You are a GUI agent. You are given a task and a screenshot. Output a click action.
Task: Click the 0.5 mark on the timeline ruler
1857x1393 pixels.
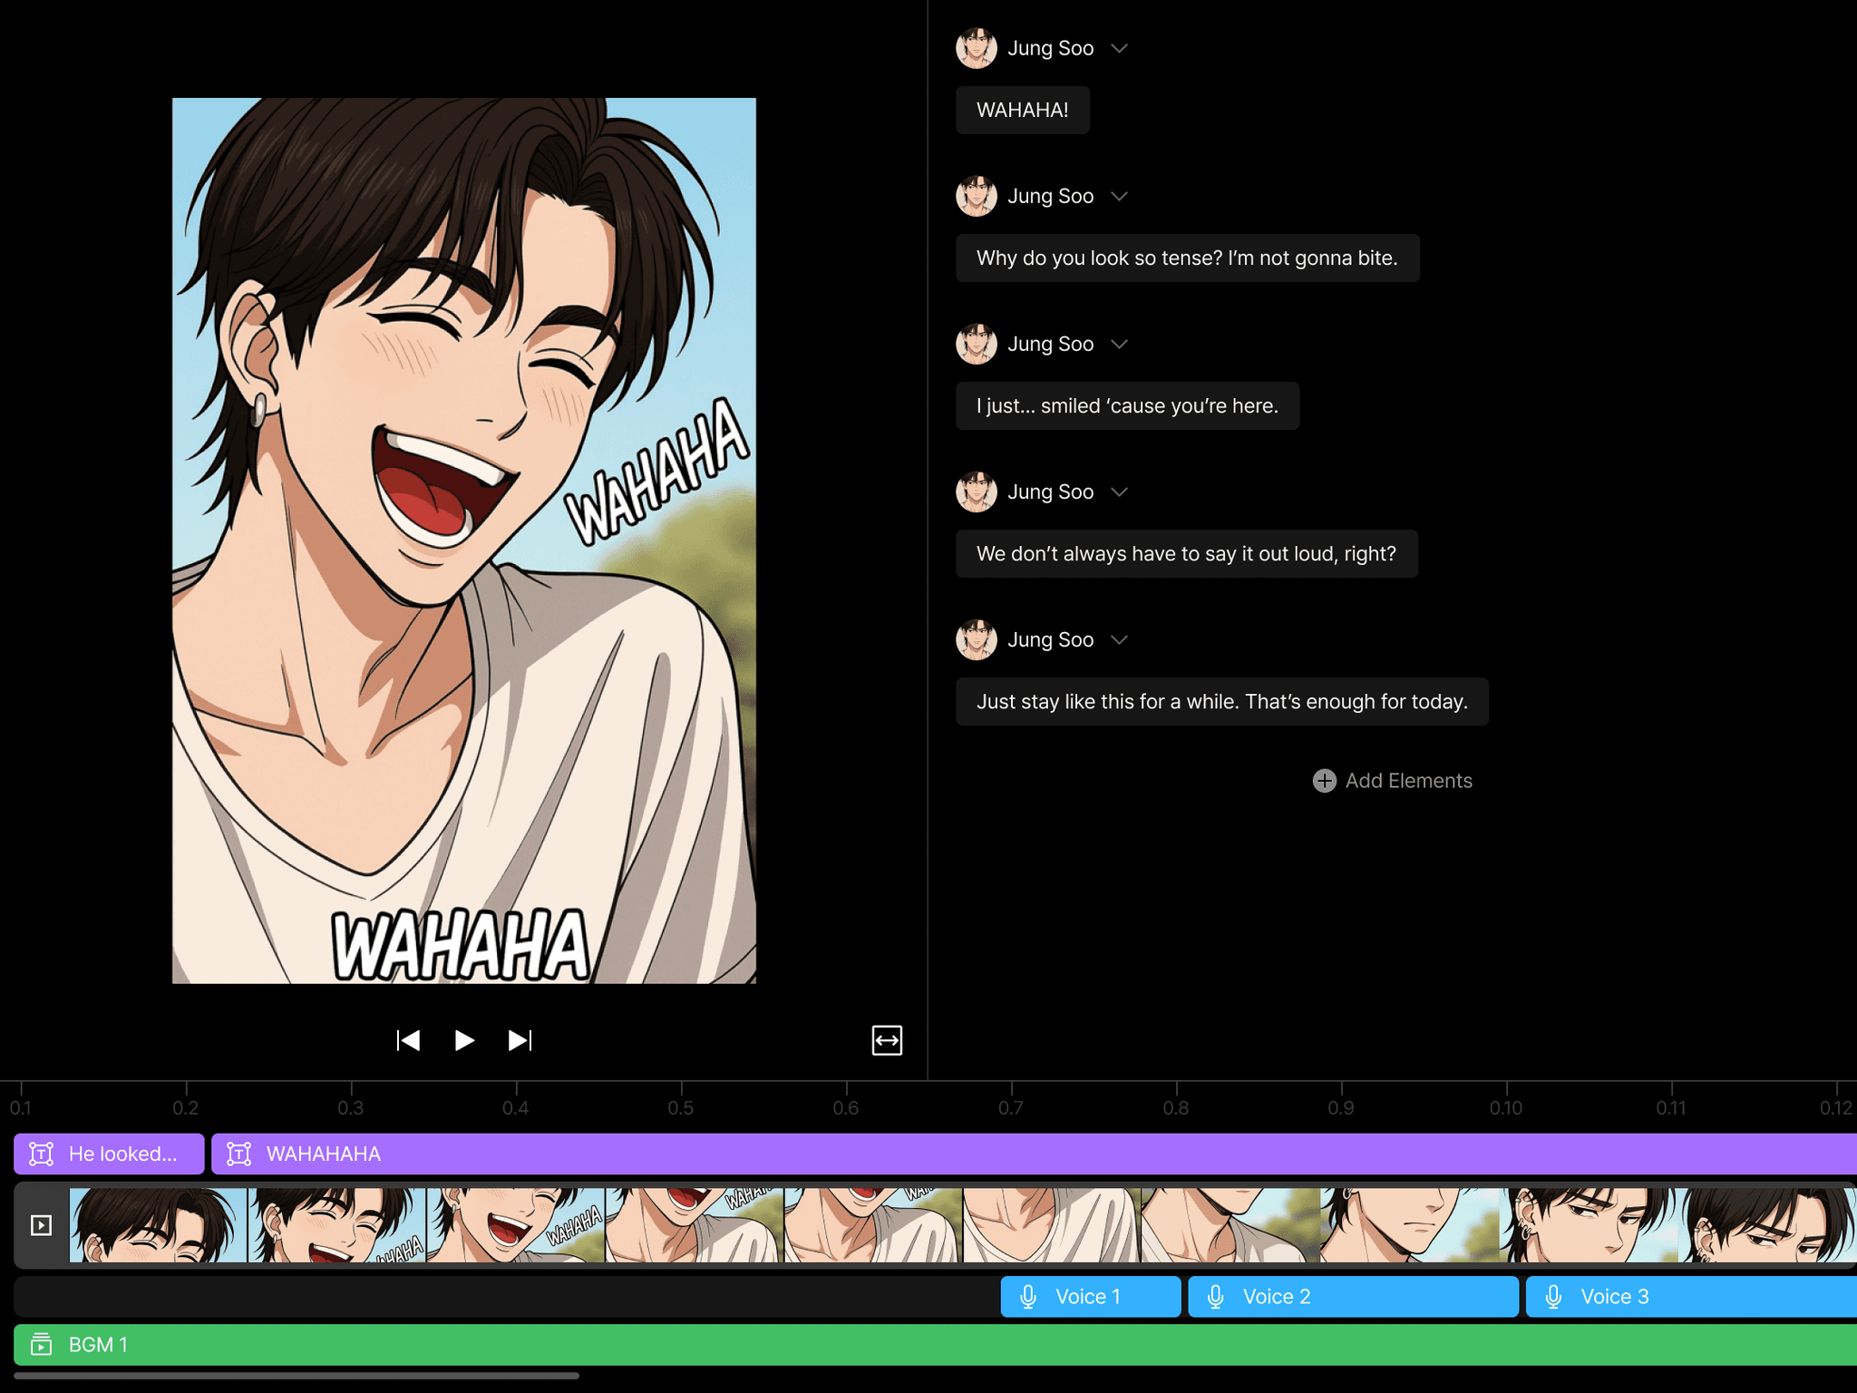click(x=683, y=1107)
